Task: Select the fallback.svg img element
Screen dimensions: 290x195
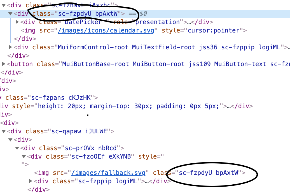Action: 42,173
